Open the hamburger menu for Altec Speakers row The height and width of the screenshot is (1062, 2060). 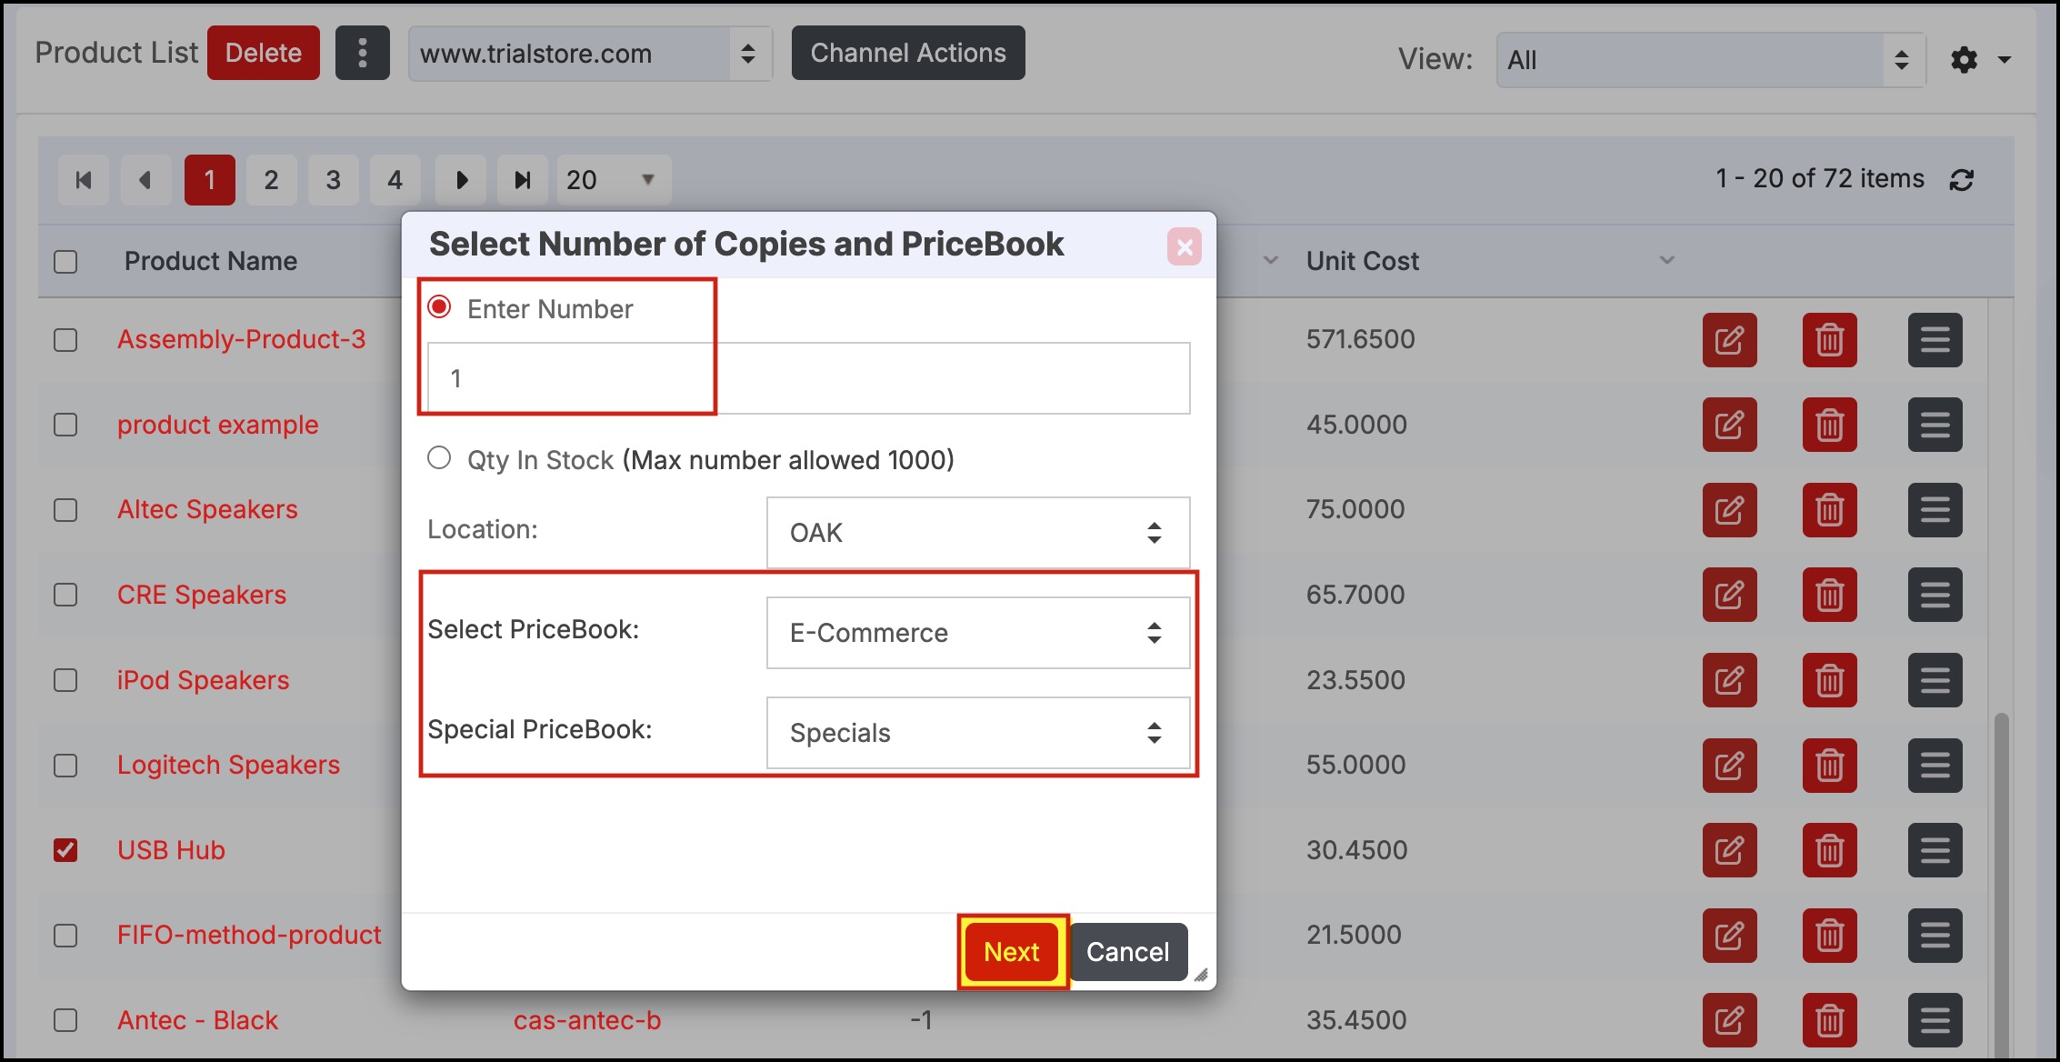coord(1935,510)
